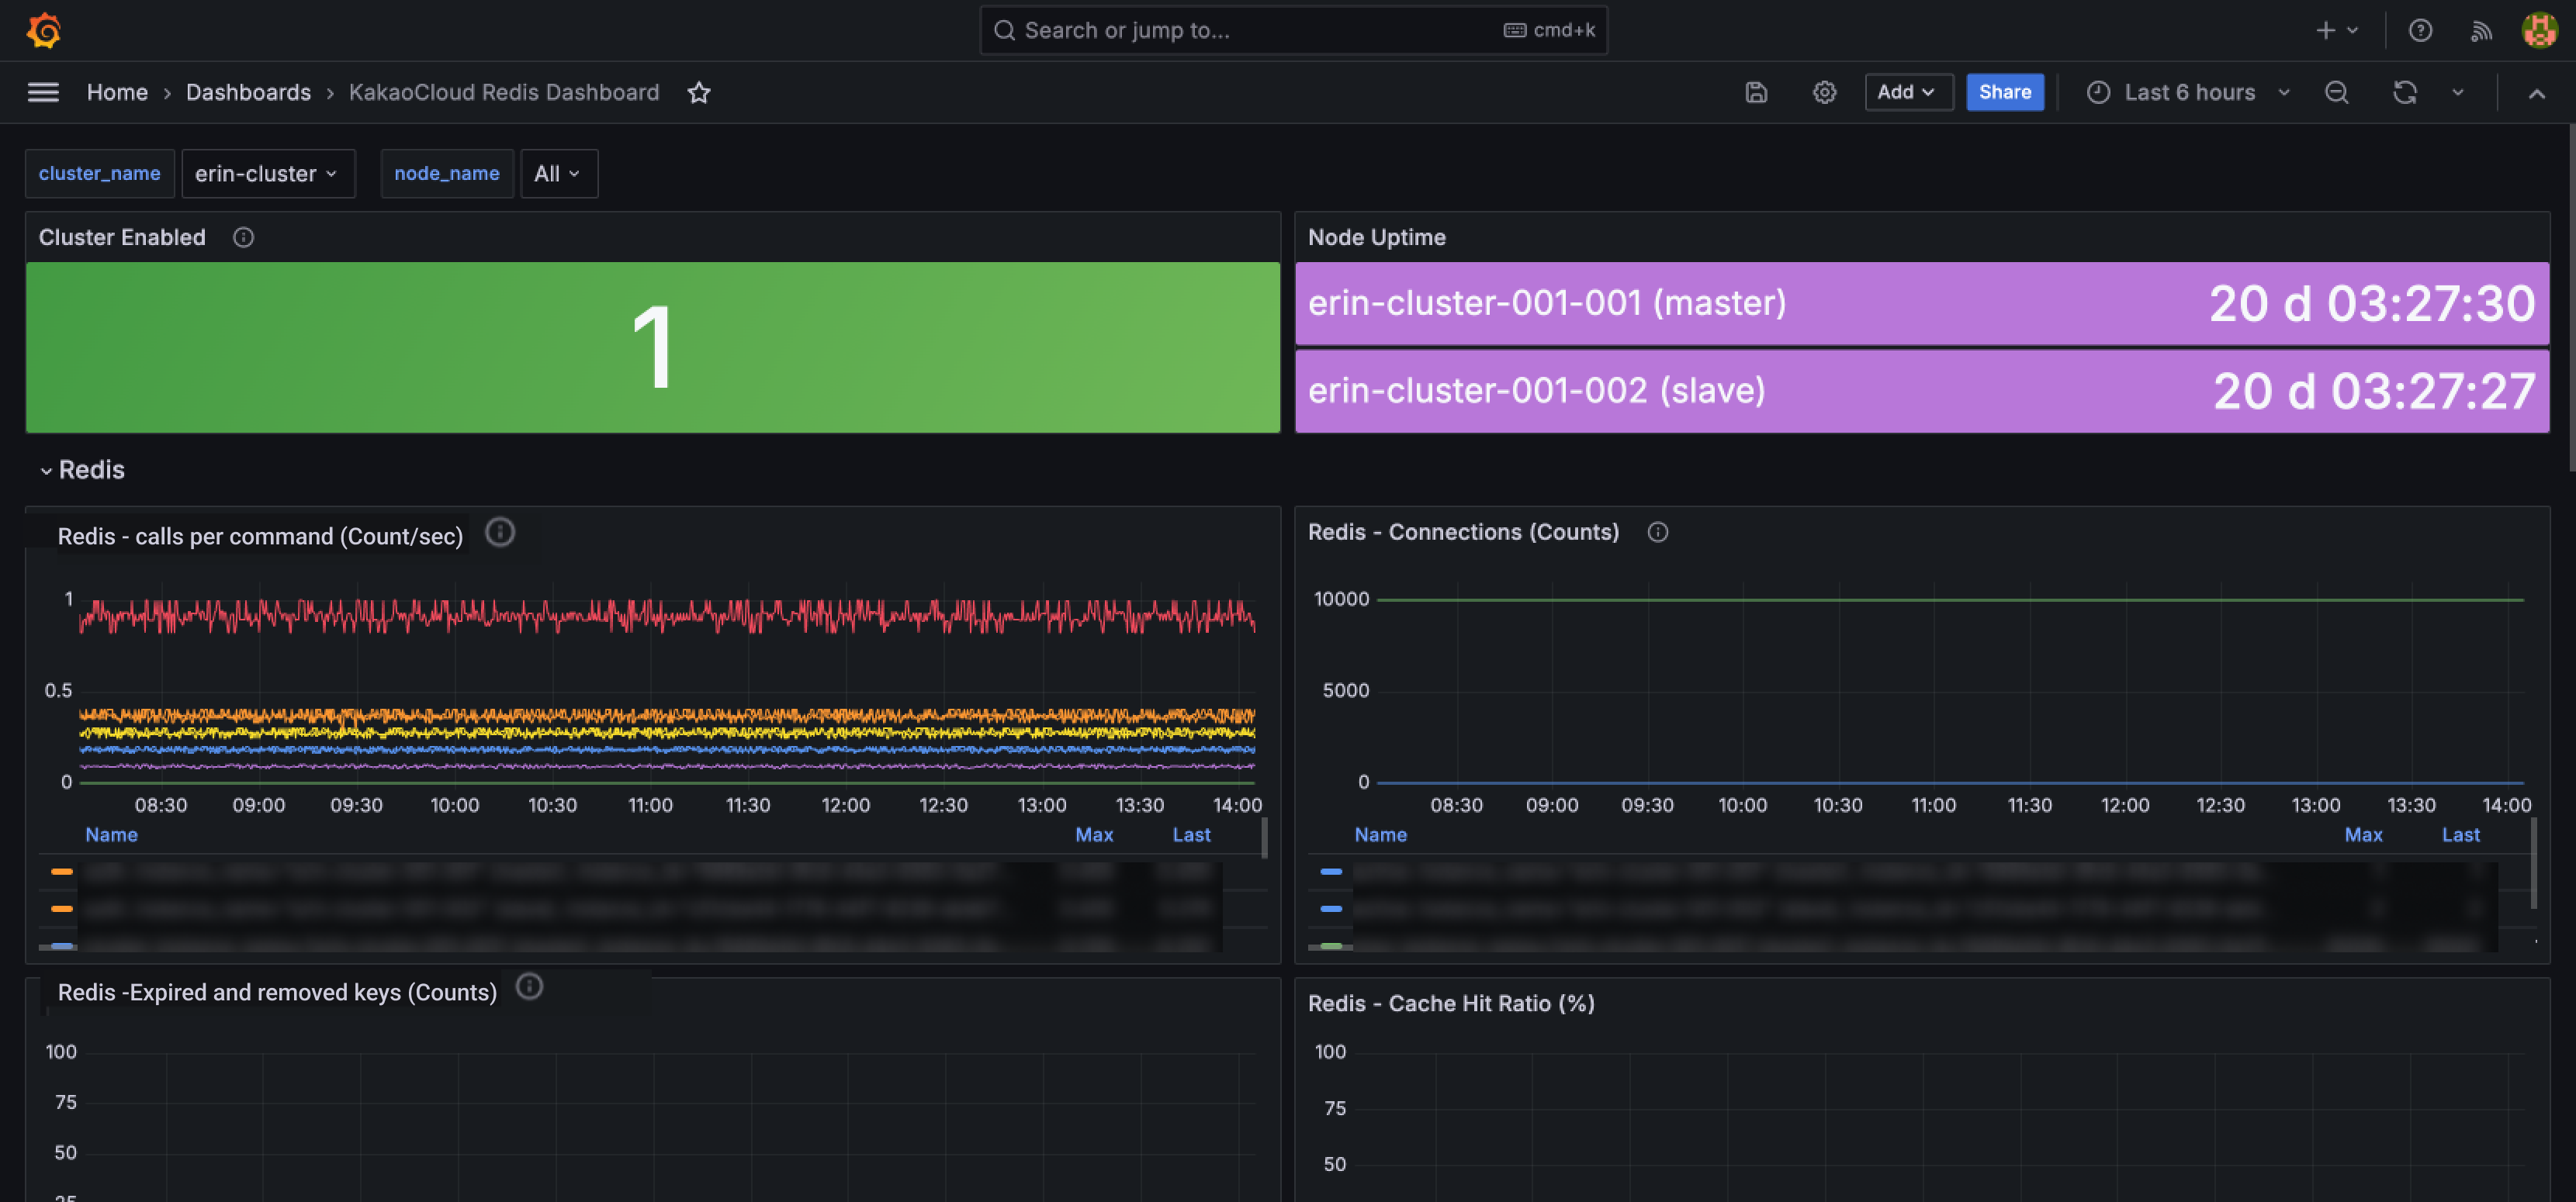Click the zoom out time range icon

2336,92
